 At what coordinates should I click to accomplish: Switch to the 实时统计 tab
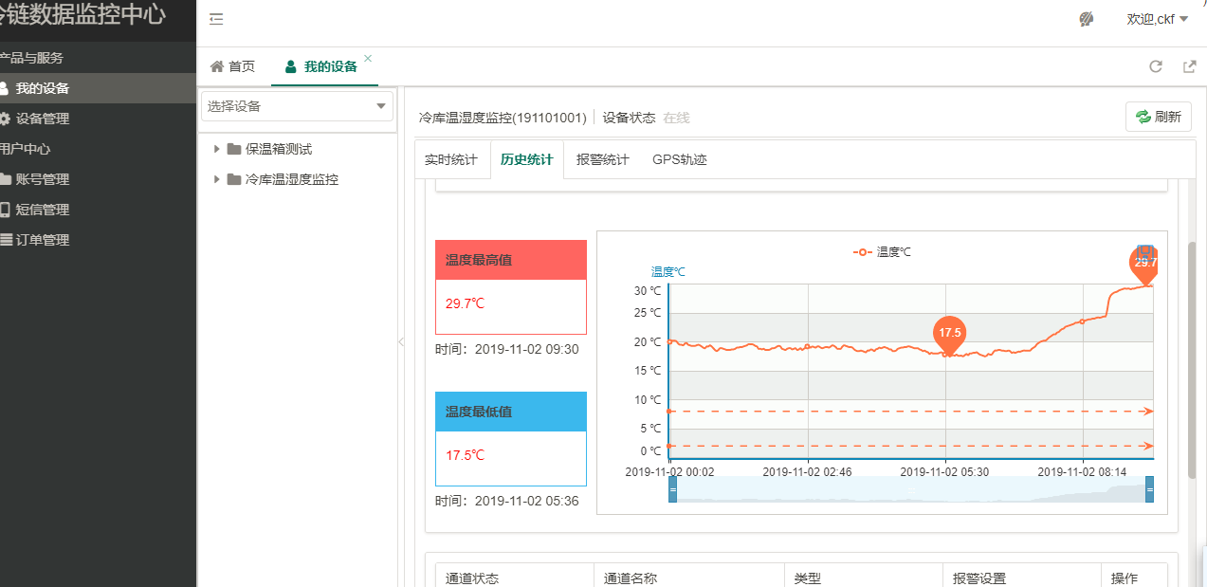click(451, 159)
